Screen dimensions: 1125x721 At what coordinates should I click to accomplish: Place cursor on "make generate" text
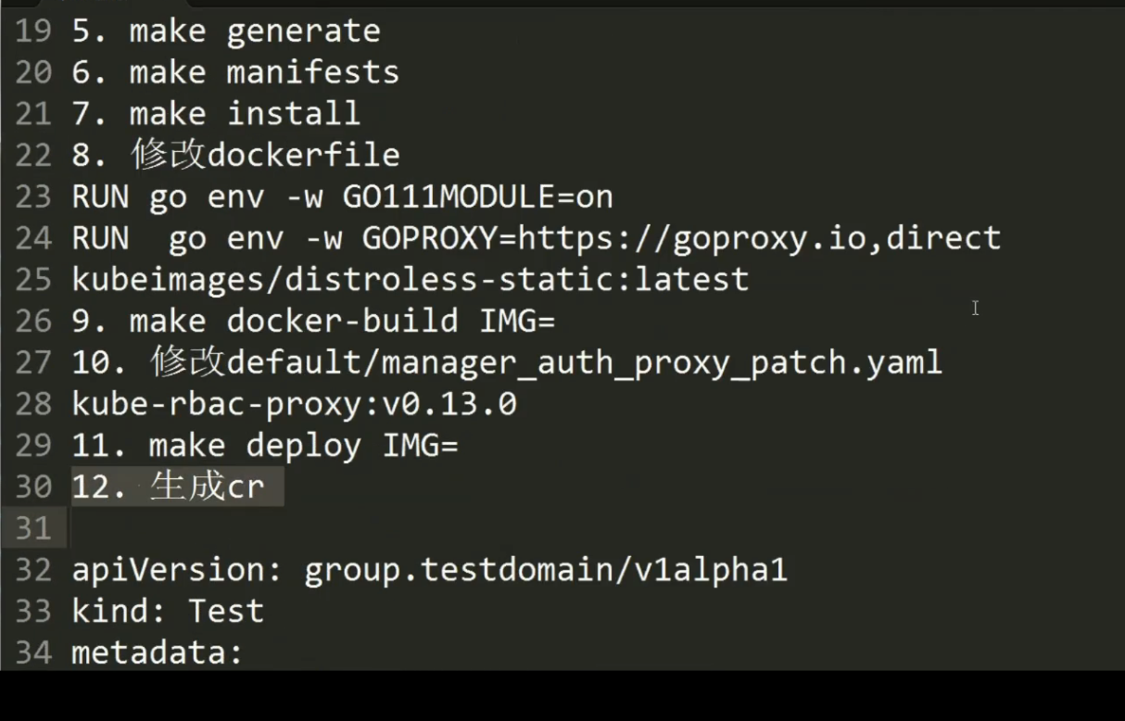[255, 31]
